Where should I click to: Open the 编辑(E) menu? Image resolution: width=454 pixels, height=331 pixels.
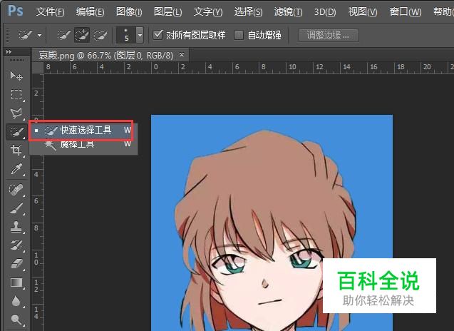coord(90,12)
